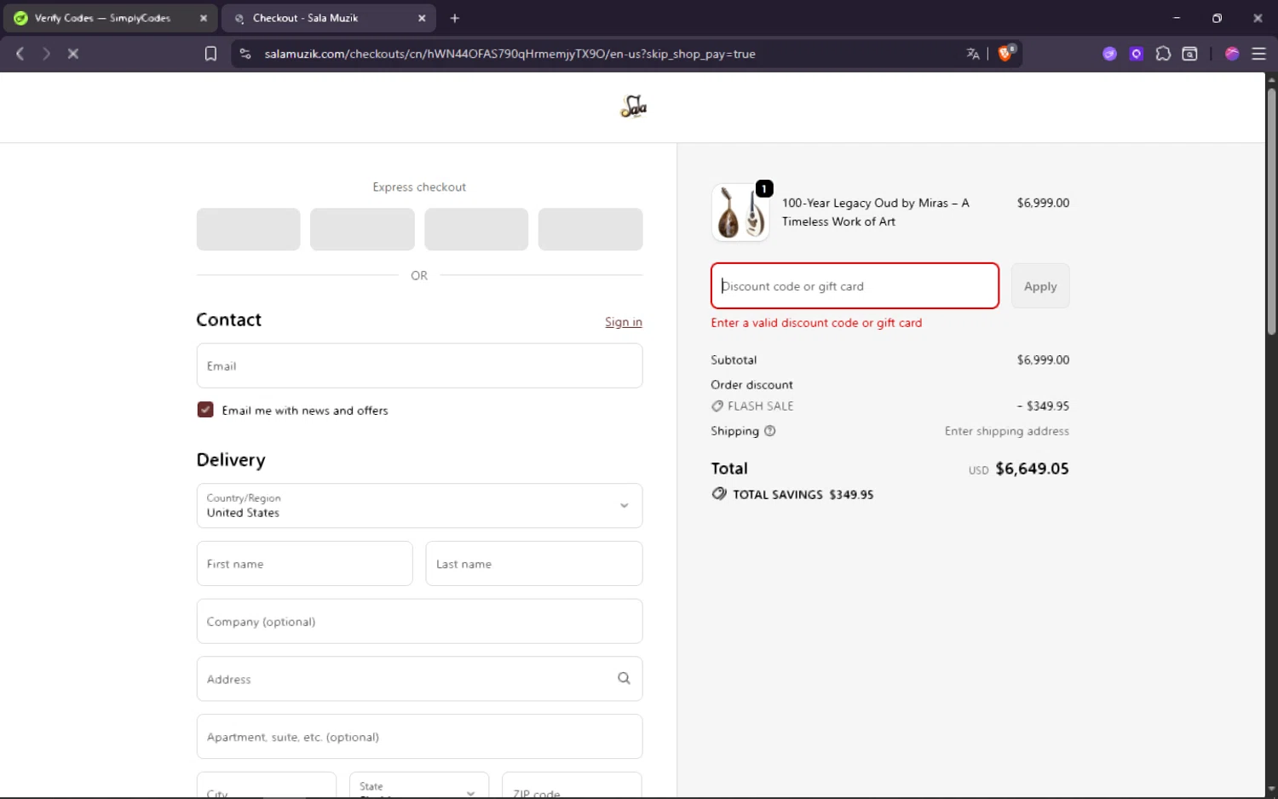Click the ZIP code field
Viewport: 1278px width, 799px height.
point(572,785)
